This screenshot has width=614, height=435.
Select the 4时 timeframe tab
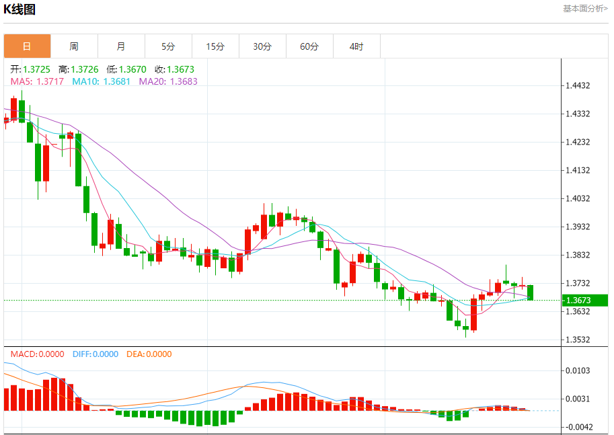(x=356, y=46)
